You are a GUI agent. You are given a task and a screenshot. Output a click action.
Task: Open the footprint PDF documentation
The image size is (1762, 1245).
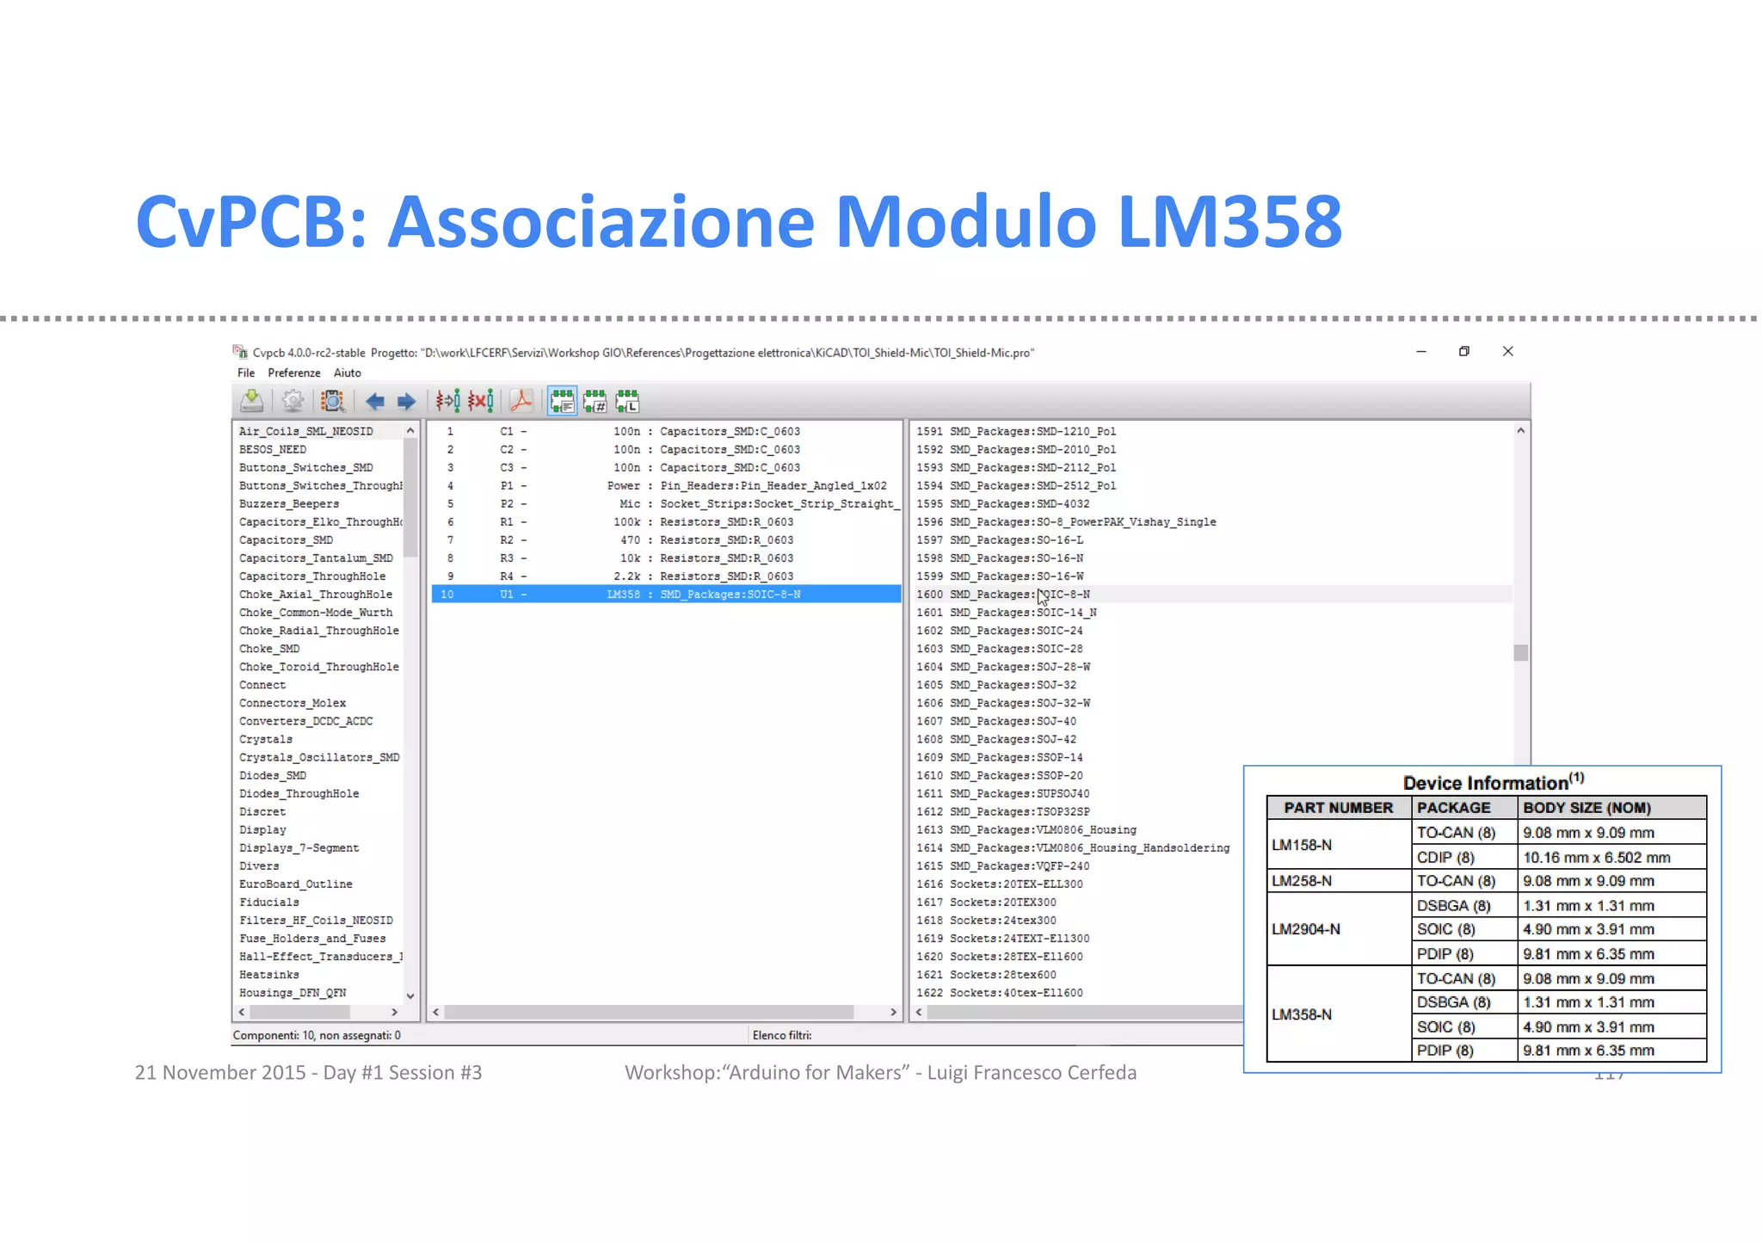click(521, 401)
